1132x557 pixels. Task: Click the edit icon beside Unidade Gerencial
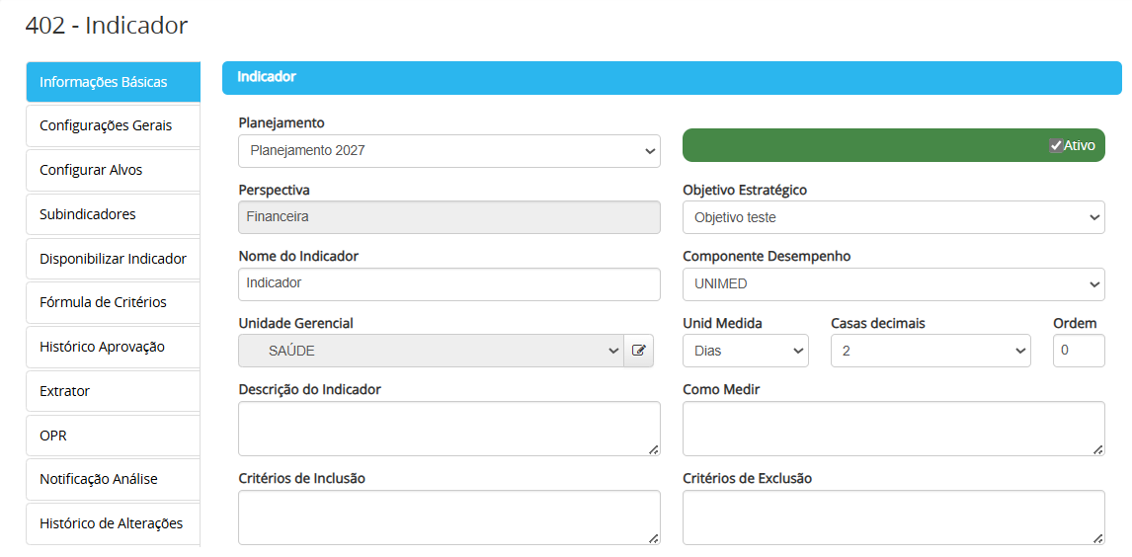(639, 351)
